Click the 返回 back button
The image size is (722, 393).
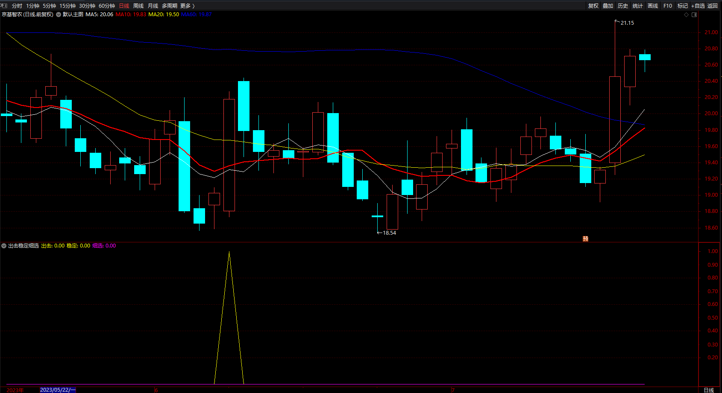coord(713,6)
